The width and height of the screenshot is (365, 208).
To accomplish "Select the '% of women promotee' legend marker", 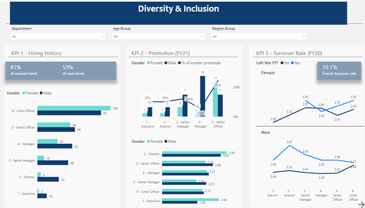I will [180, 63].
